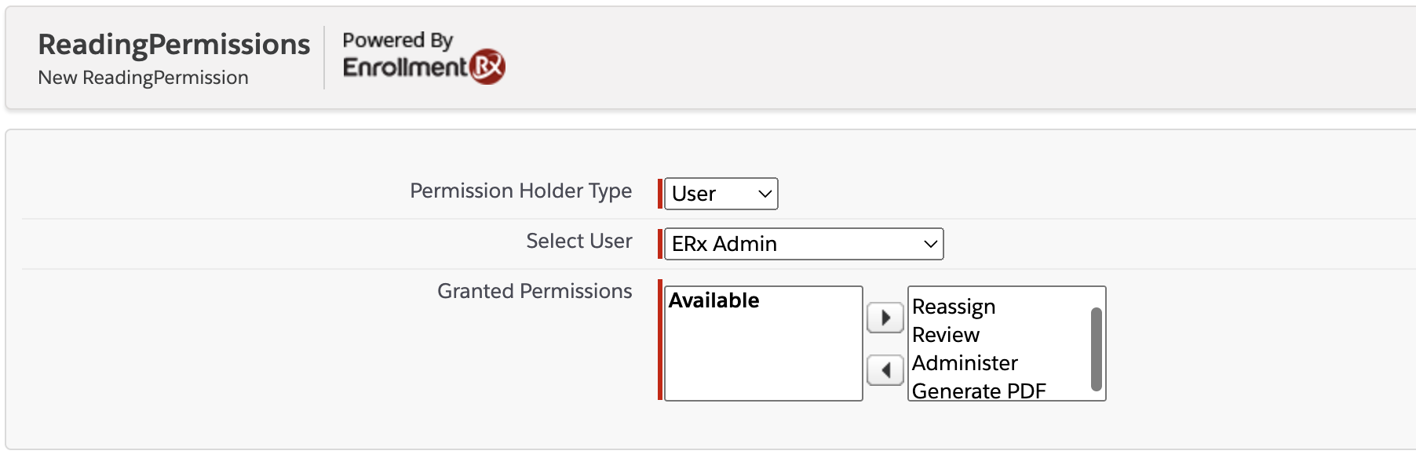This screenshot has width=1416, height=458.
Task: Click the chevron beside ERx Admin
Action: 930,244
